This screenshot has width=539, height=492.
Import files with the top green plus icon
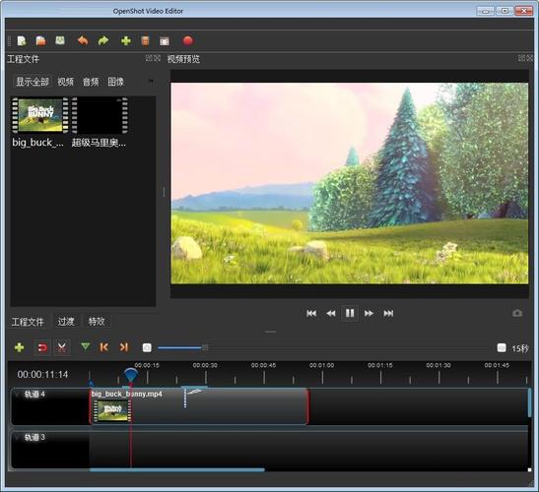coord(126,41)
